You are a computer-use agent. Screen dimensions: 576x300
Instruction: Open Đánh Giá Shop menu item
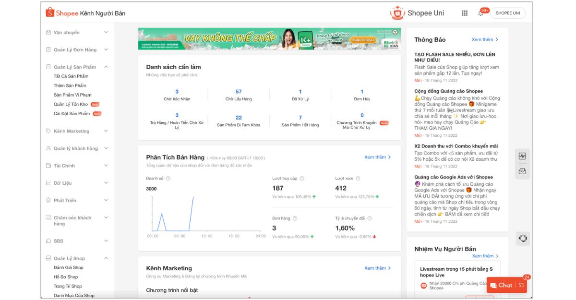pyautogui.click(x=69, y=268)
